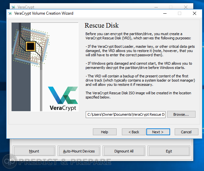Click the background VeraCrypt window title icon
204x171 pixels.
click(13, 7)
